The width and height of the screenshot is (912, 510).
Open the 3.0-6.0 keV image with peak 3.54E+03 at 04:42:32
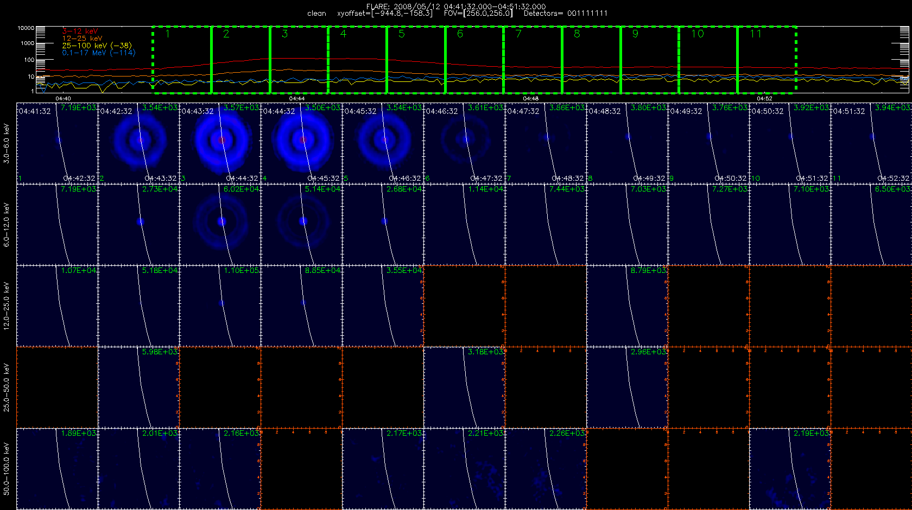click(x=138, y=143)
